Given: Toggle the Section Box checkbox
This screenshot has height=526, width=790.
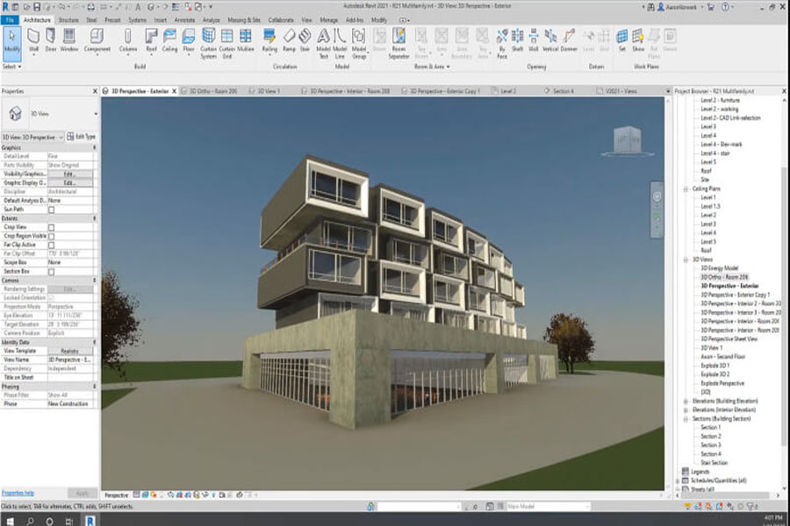Looking at the screenshot, I should click(x=52, y=272).
